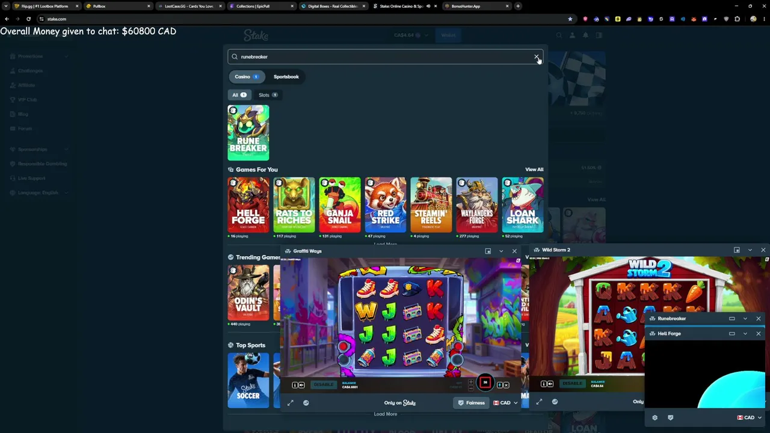This screenshot has height=433, width=770.
Task: Switch to the Collections EpicPull browser tab
Action: point(262,6)
